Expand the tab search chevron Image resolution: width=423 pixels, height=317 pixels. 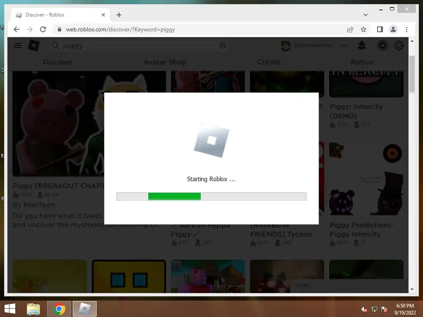(365, 15)
